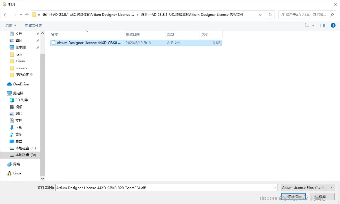Open the 保存的图片 folder
The image size is (340, 204).
[24, 75]
